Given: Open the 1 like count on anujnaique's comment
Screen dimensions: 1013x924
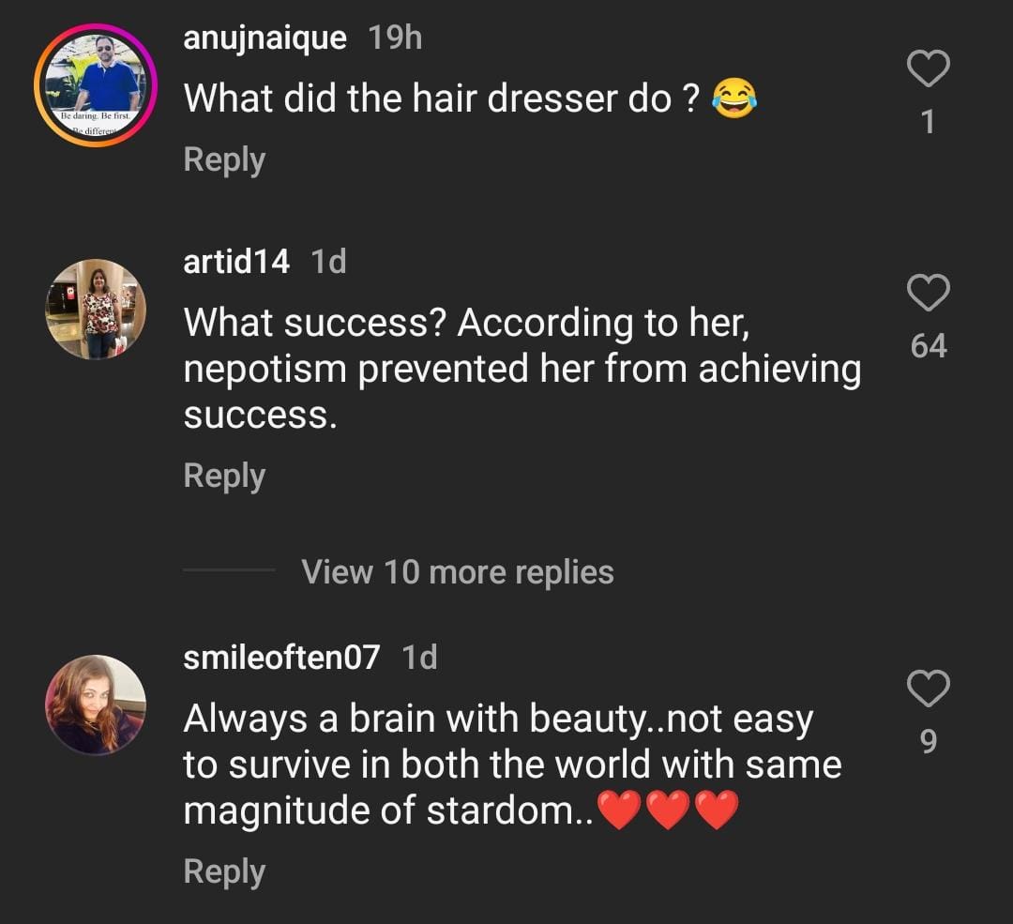Looking at the screenshot, I should [x=929, y=122].
